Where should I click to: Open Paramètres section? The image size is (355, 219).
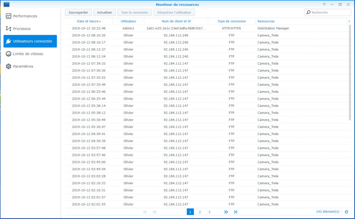click(30, 66)
